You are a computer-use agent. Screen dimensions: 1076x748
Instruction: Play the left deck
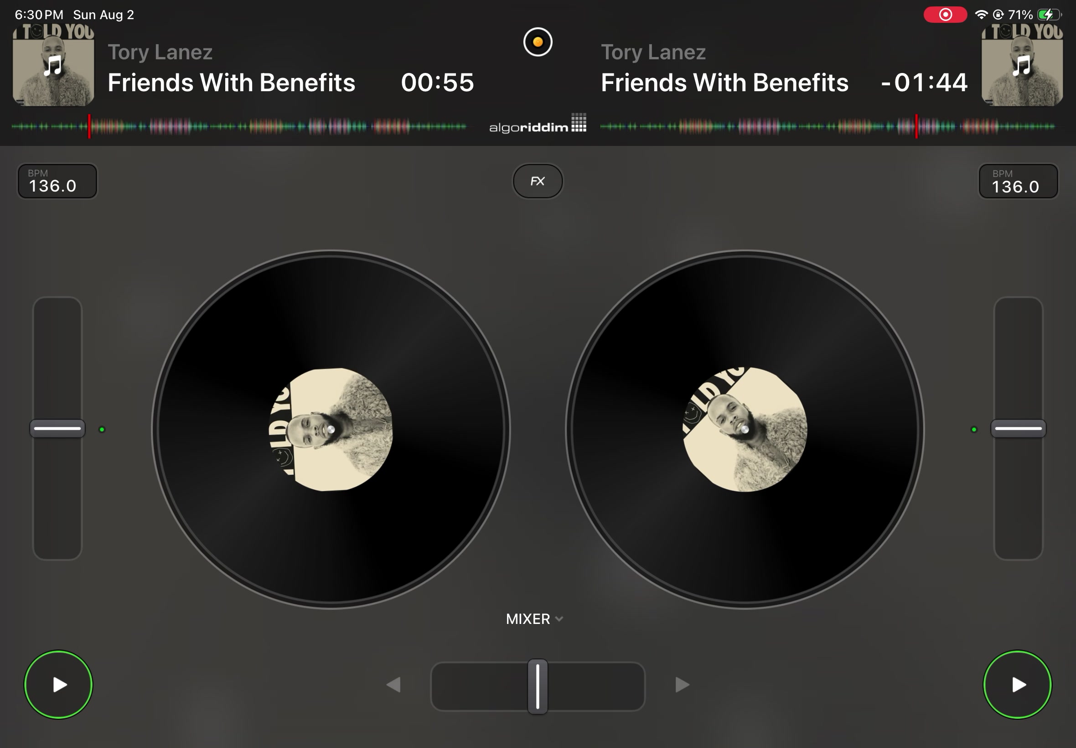pos(58,684)
